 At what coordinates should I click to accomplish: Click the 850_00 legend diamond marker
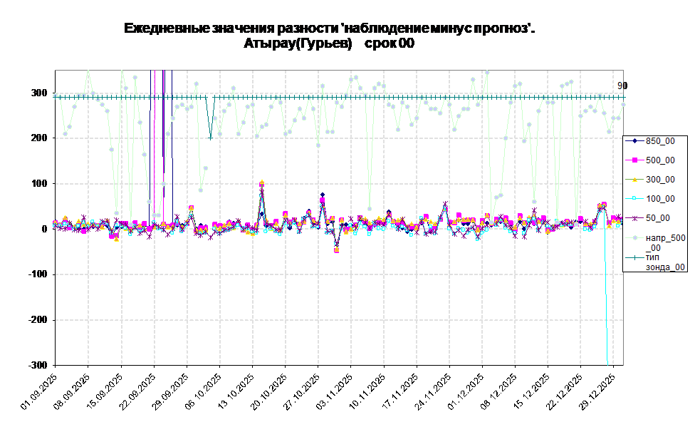(634, 141)
